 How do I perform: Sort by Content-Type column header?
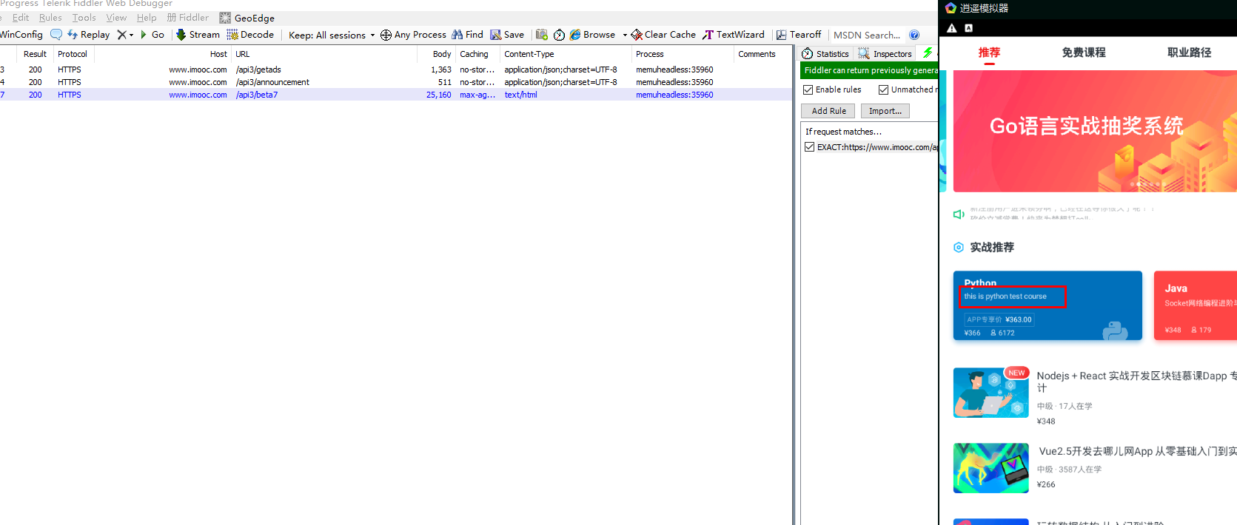point(566,54)
